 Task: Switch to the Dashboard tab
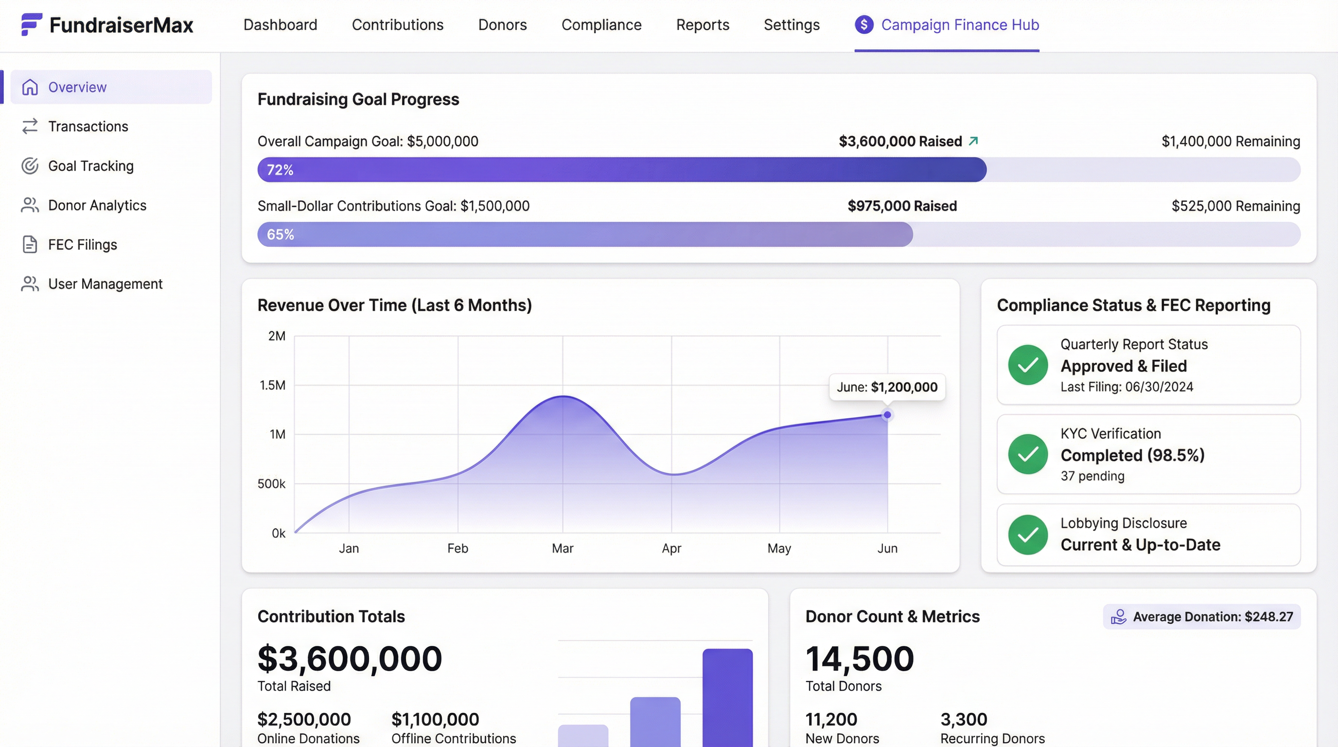tap(280, 24)
